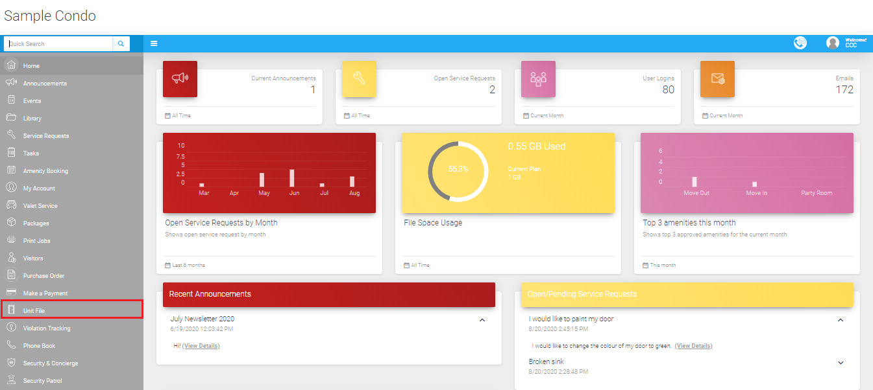This screenshot has width=873, height=390.
Task: Collapse the paint my door request
Action: [840, 320]
